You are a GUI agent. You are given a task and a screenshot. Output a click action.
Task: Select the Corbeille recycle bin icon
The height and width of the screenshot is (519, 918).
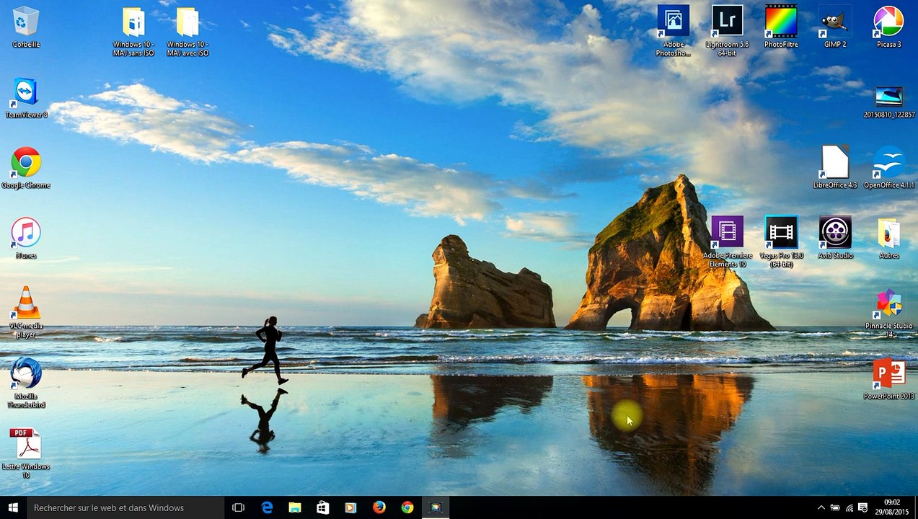[26, 27]
